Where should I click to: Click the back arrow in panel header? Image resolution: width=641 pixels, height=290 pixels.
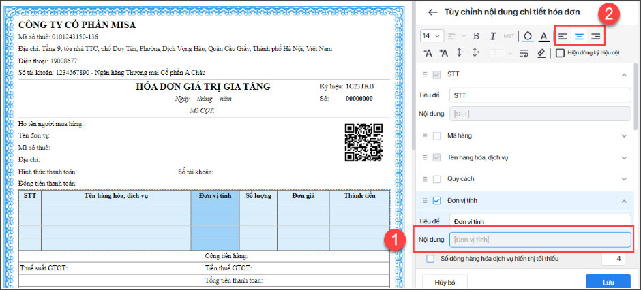[432, 12]
